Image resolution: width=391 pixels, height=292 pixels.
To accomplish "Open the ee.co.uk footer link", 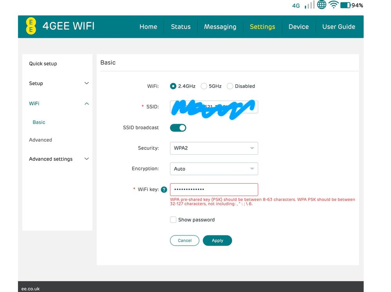I will 31,289.
